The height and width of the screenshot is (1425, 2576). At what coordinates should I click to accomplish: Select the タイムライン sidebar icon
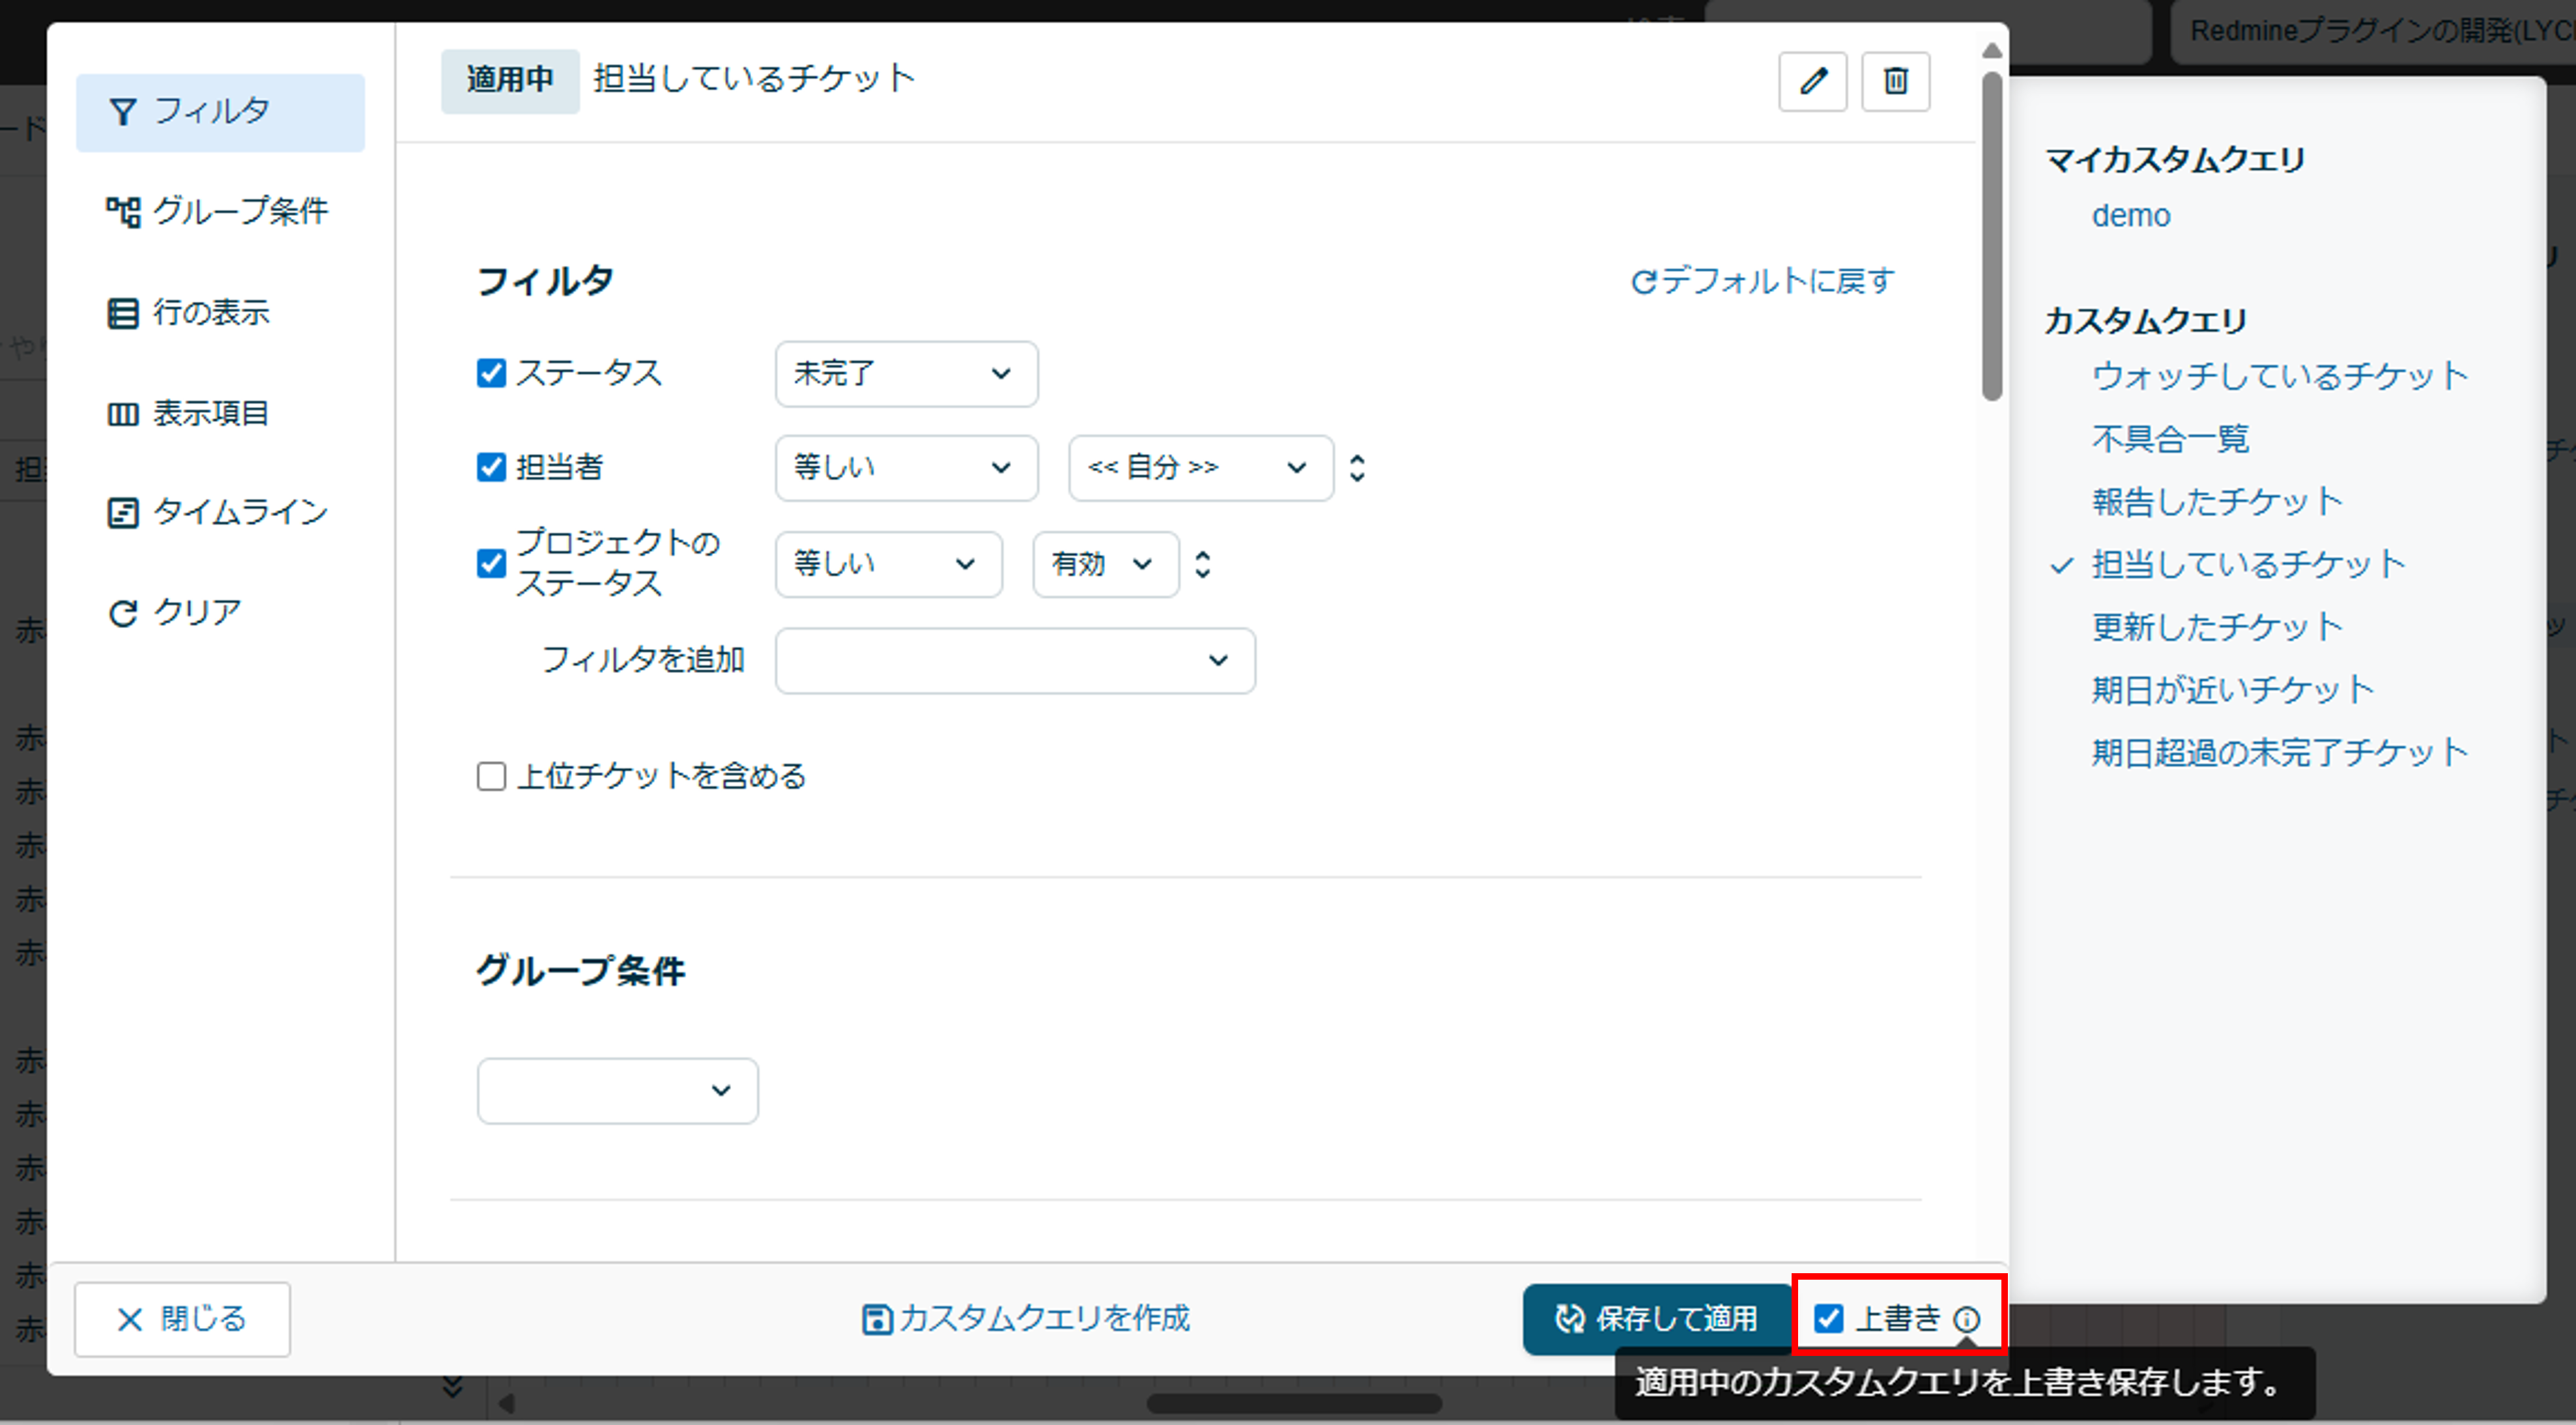(x=123, y=511)
